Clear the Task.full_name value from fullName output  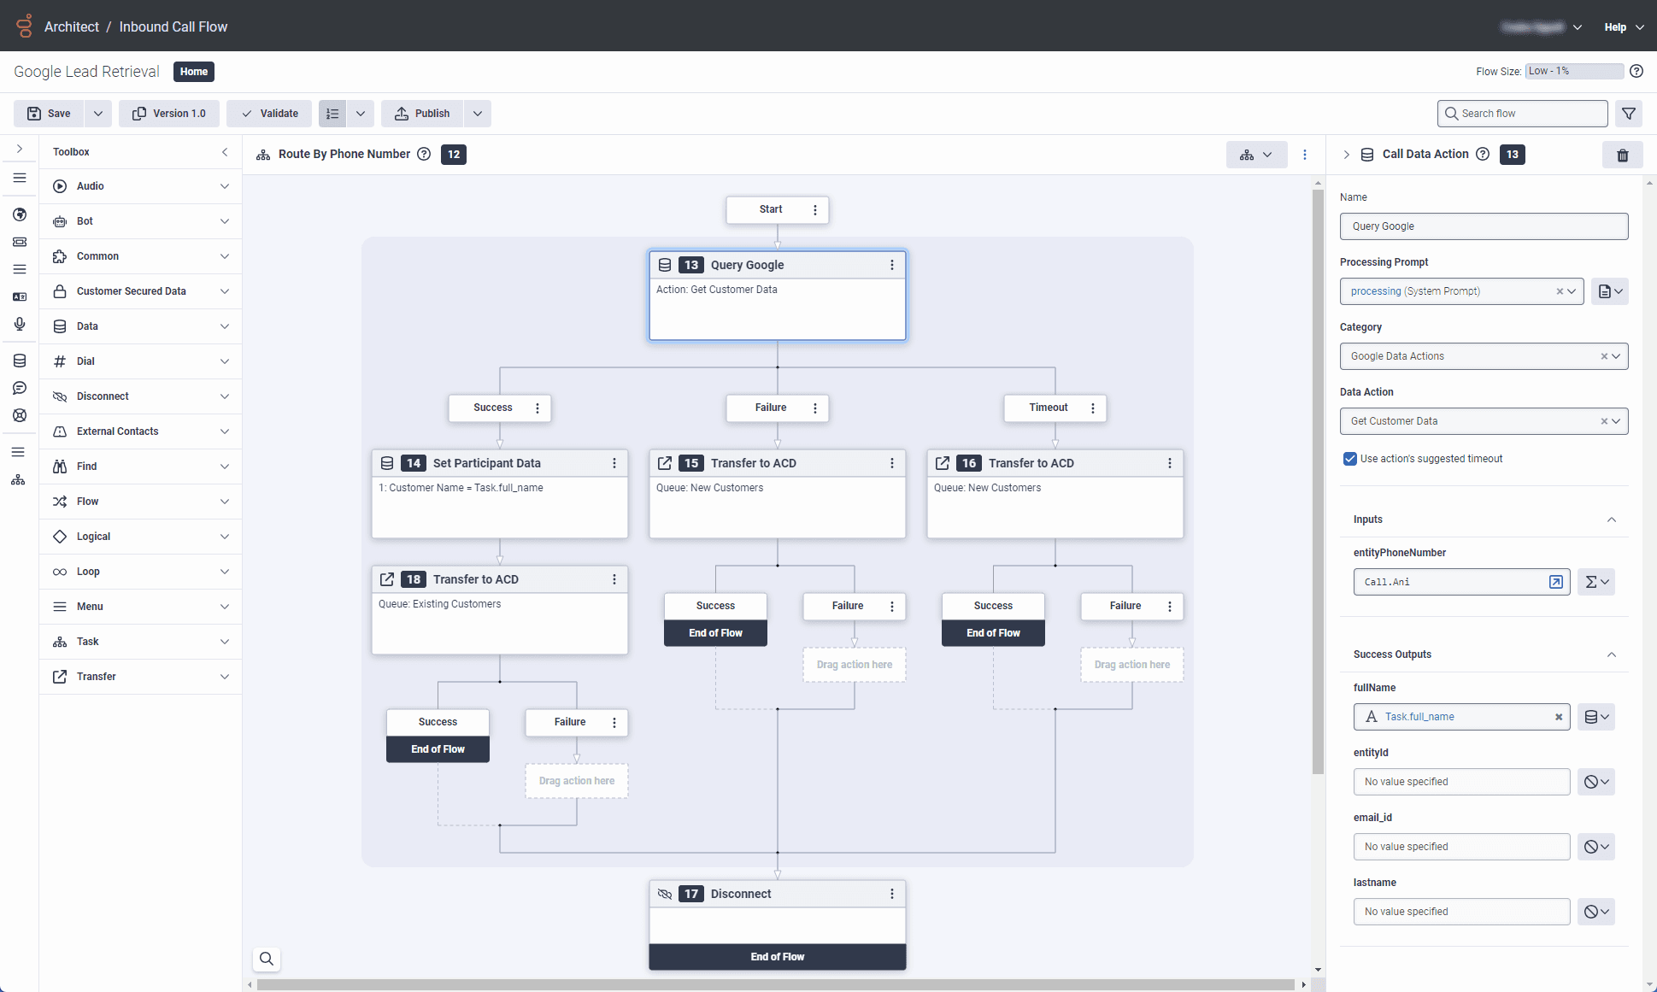tap(1558, 717)
